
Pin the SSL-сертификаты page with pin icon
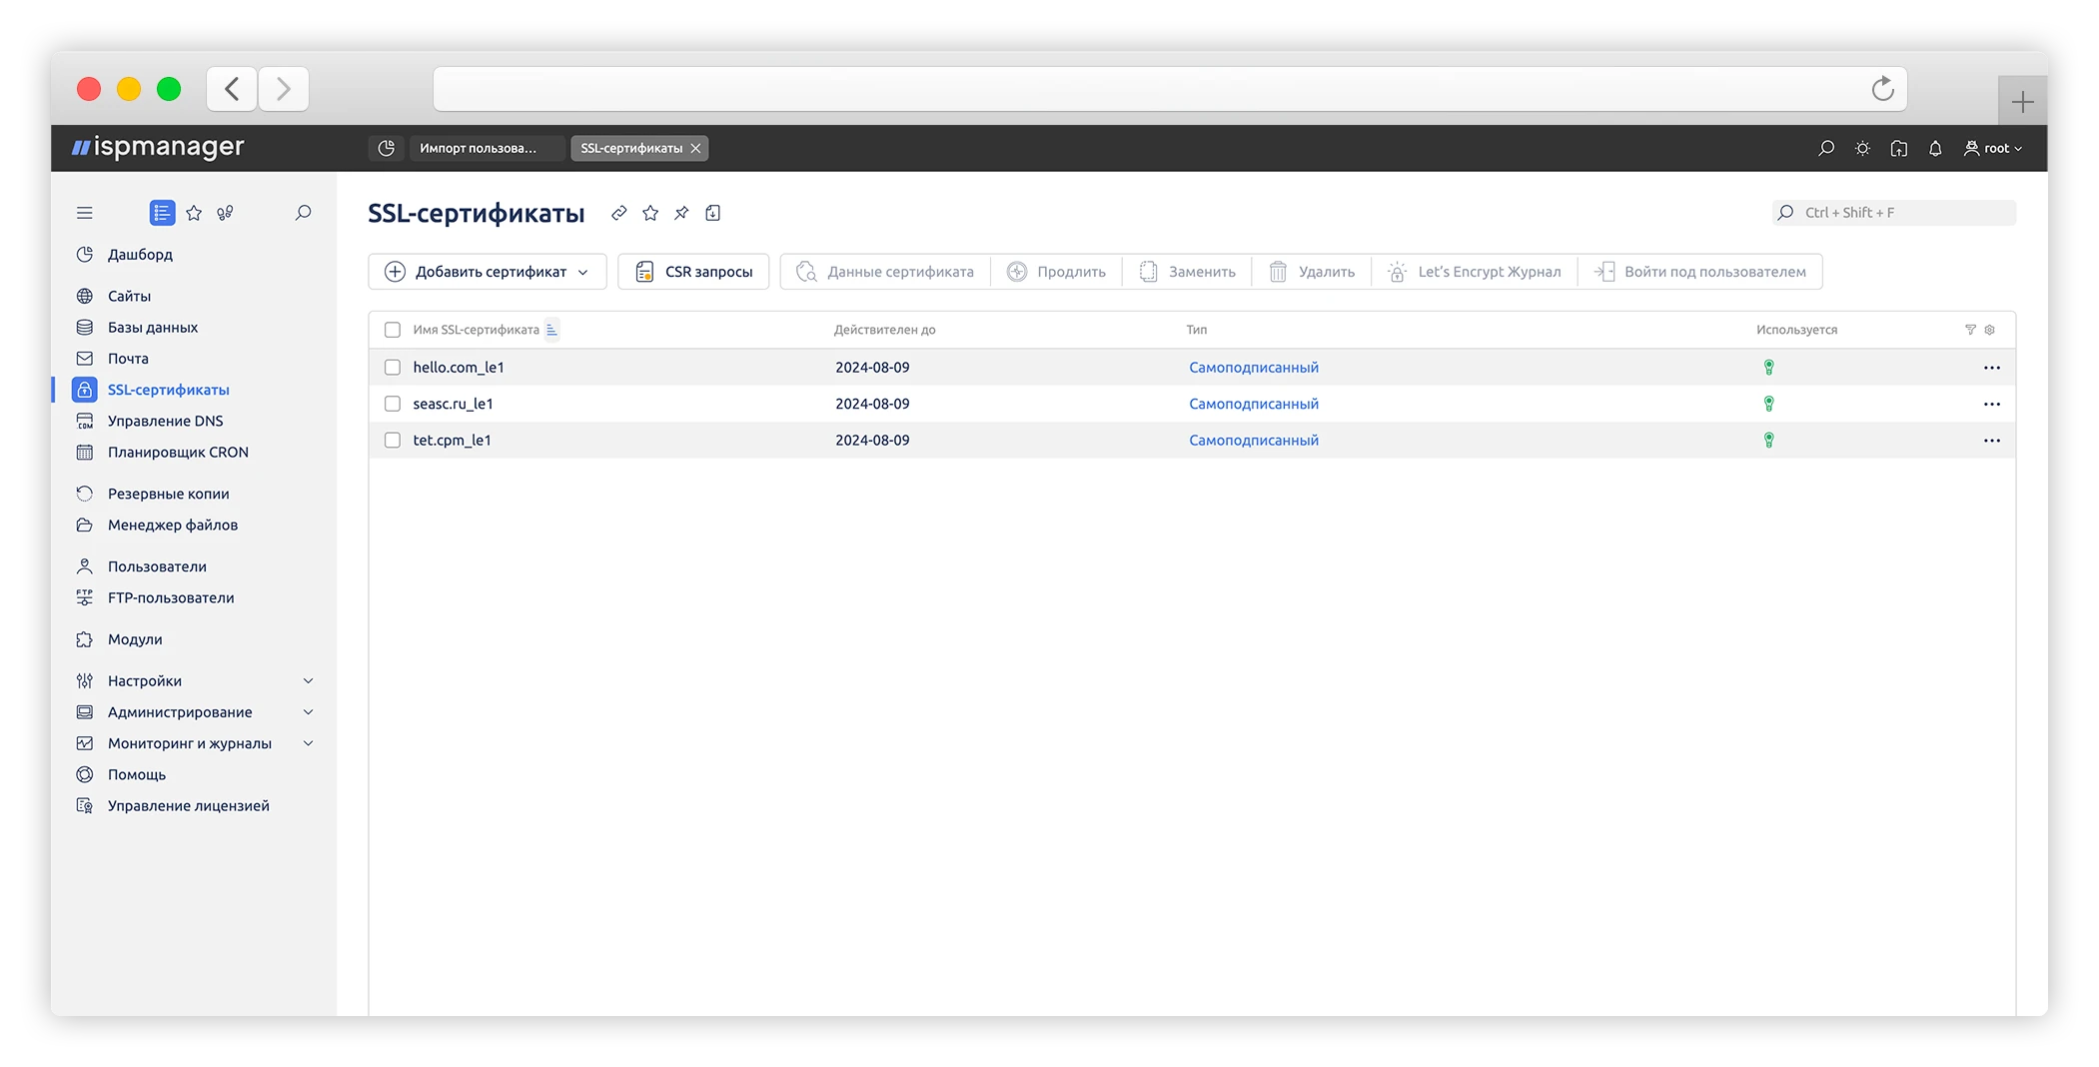coord(681,213)
